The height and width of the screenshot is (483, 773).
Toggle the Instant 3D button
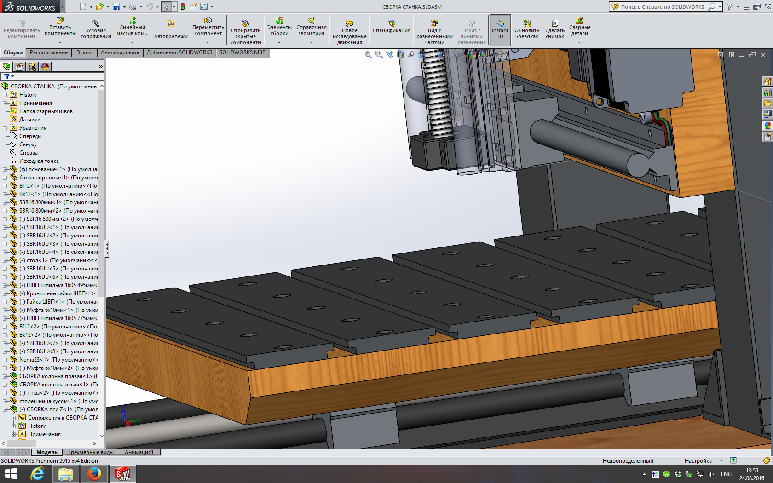(x=500, y=29)
